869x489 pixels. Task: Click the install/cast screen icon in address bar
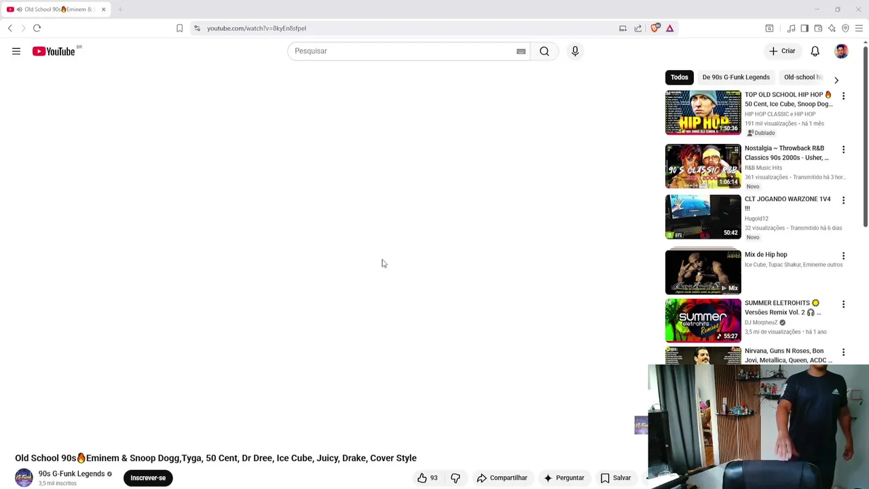click(x=623, y=28)
